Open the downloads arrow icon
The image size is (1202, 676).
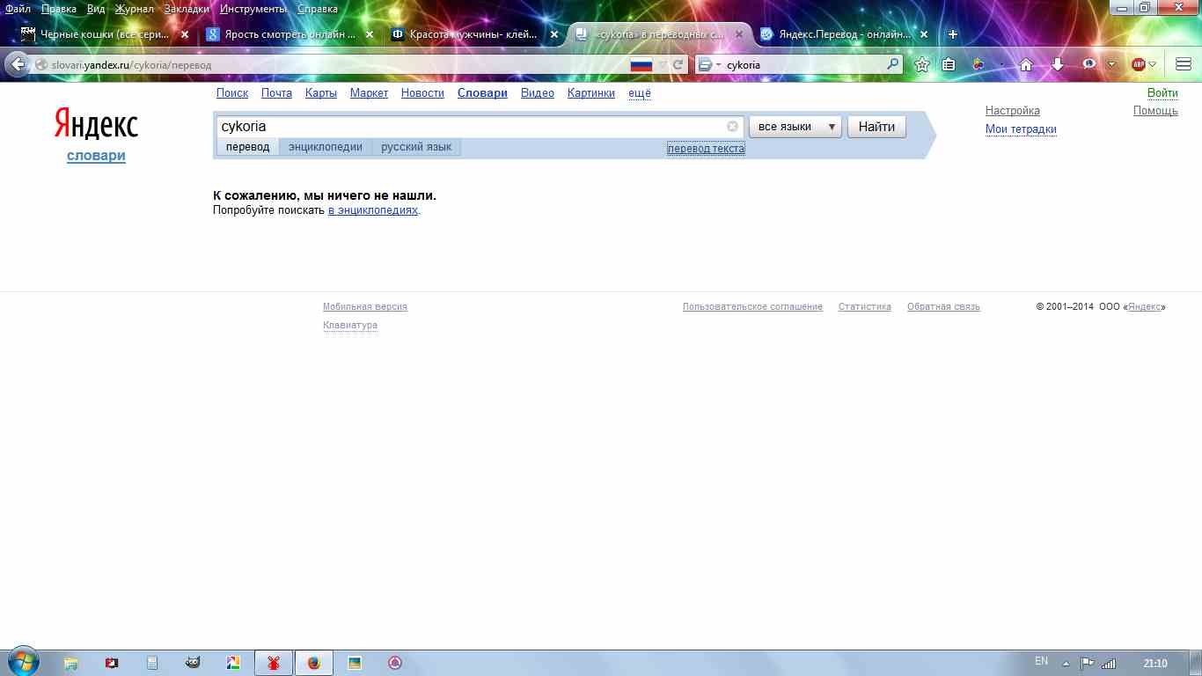click(x=1058, y=64)
